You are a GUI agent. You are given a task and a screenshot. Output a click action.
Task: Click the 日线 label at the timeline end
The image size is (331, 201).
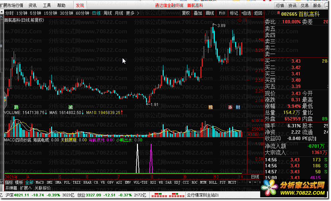click(255, 177)
